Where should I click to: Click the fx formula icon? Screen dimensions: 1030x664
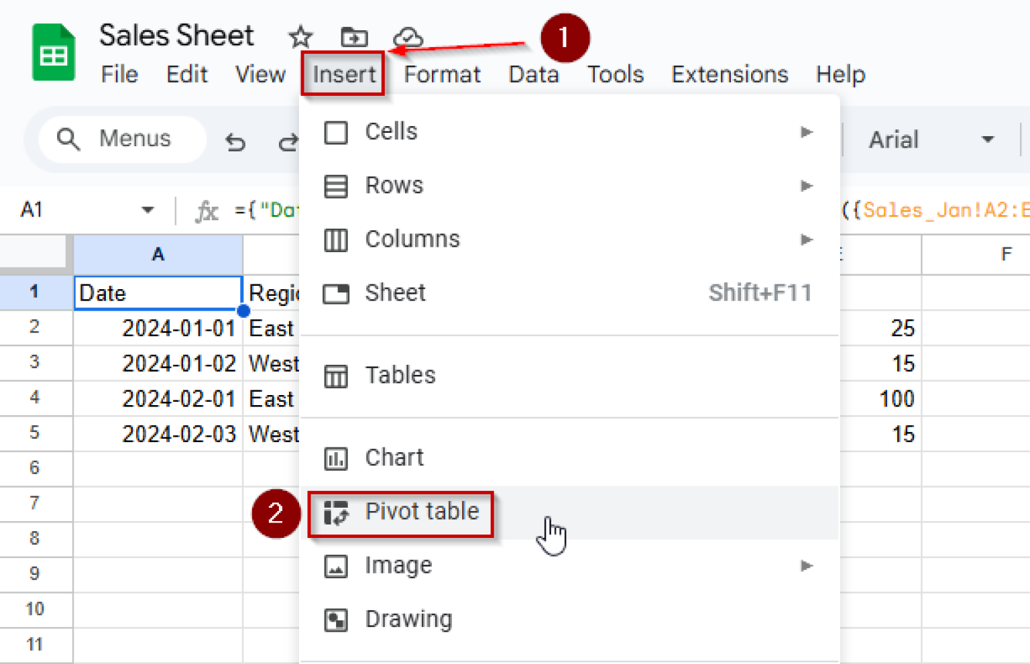click(207, 210)
